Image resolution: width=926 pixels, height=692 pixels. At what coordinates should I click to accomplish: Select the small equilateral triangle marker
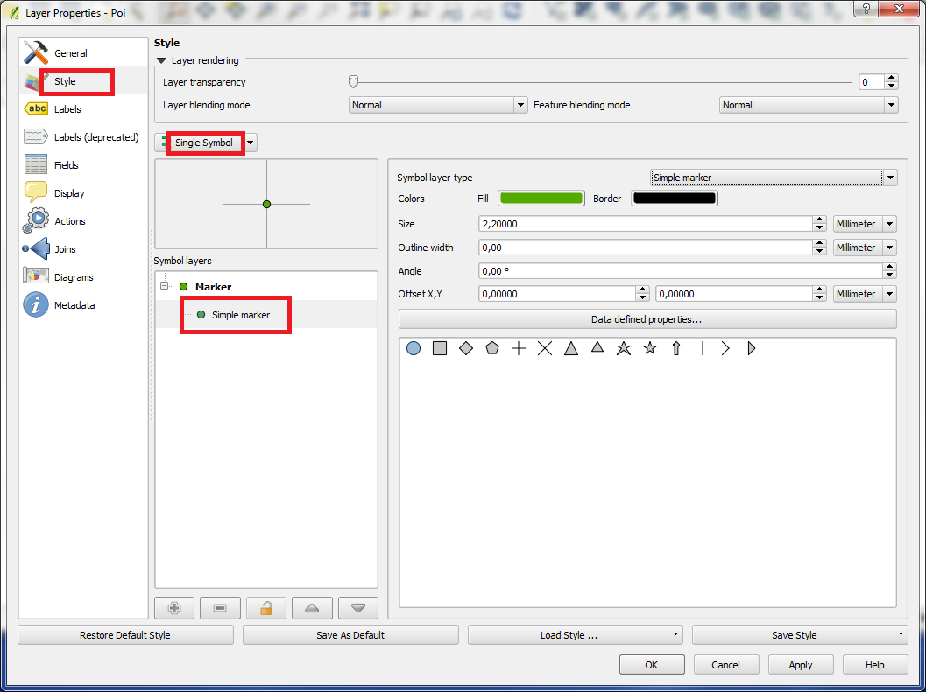pos(597,347)
